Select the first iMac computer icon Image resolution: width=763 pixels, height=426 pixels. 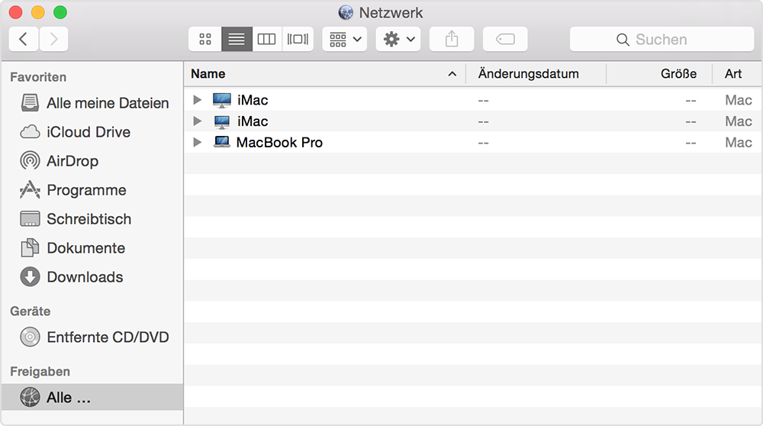click(x=222, y=100)
